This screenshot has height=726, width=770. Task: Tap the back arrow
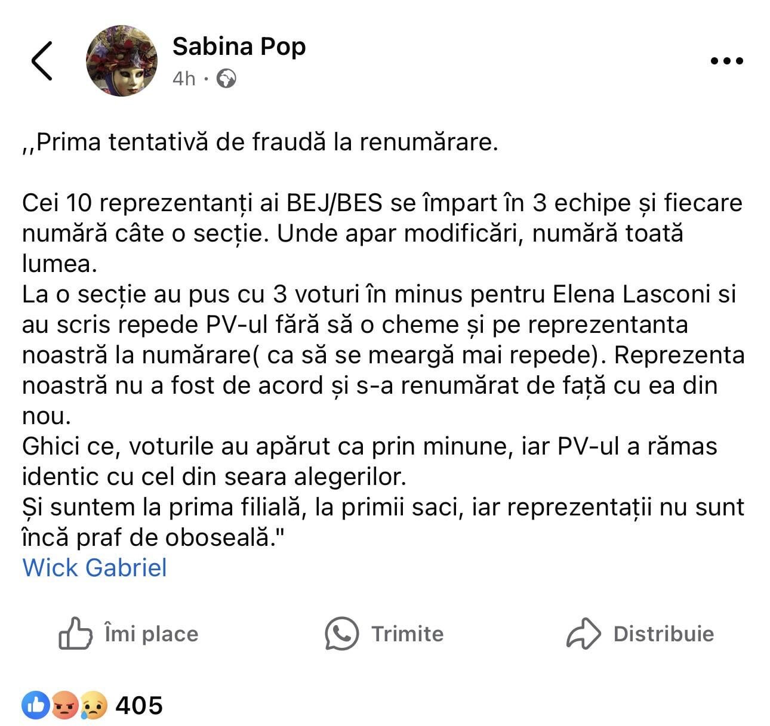[x=42, y=61]
